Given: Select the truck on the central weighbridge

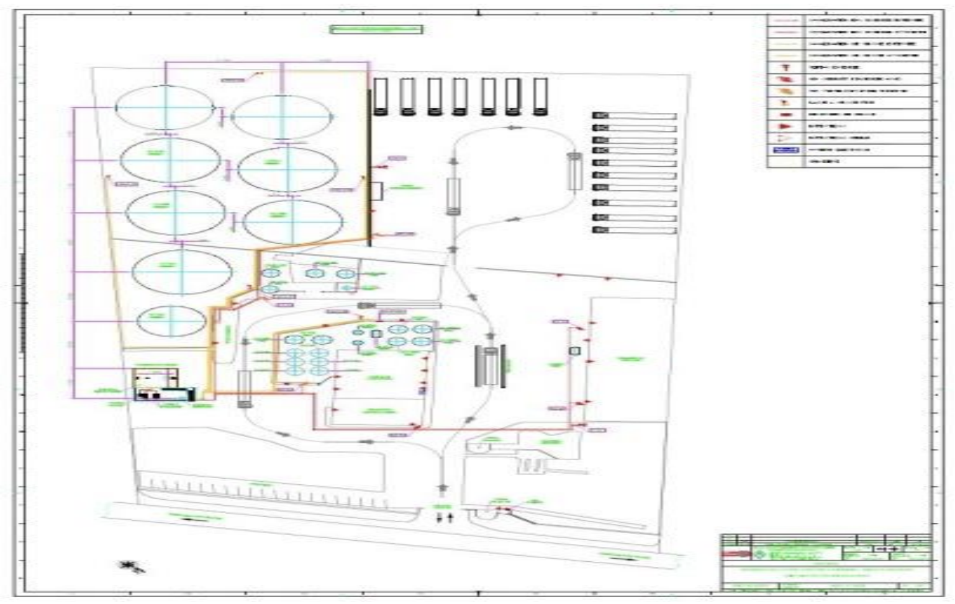Looking at the screenshot, I should (x=491, y=366).
